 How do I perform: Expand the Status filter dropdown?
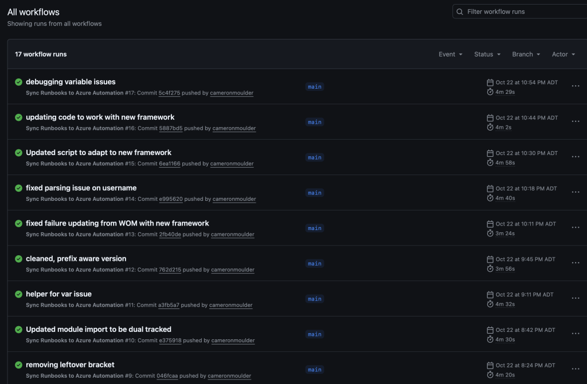pos(487,54)
